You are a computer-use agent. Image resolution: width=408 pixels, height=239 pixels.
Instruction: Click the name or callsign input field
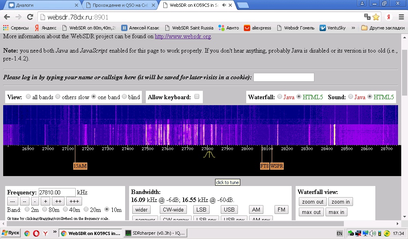[x=284, y=77]
